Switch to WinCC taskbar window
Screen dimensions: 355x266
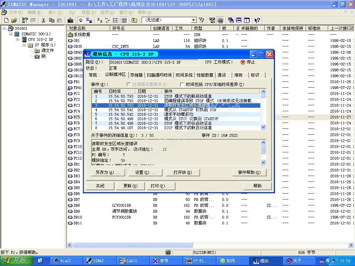(x=66, y=261)
